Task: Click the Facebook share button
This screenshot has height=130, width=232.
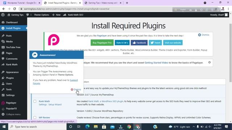Action: pos(139,43)
